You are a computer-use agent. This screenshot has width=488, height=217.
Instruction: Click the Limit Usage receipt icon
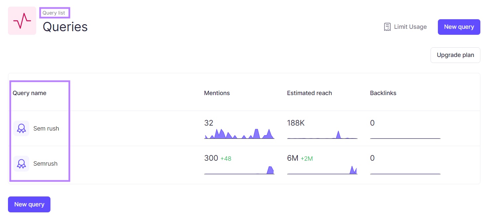click(x=387, y=27)
